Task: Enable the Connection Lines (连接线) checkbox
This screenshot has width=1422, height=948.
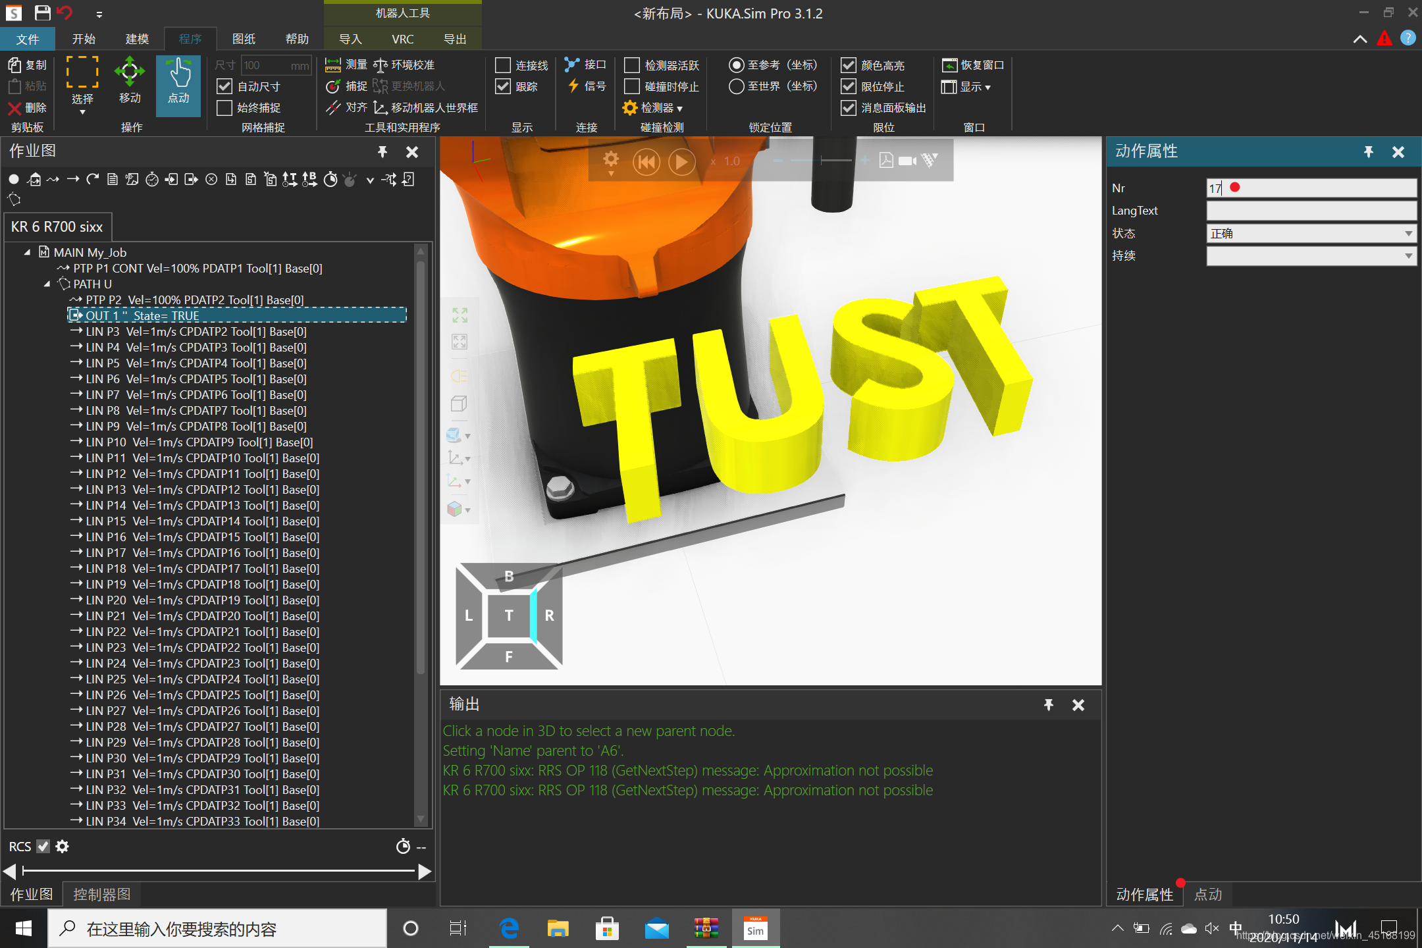Action: (503, 65)
